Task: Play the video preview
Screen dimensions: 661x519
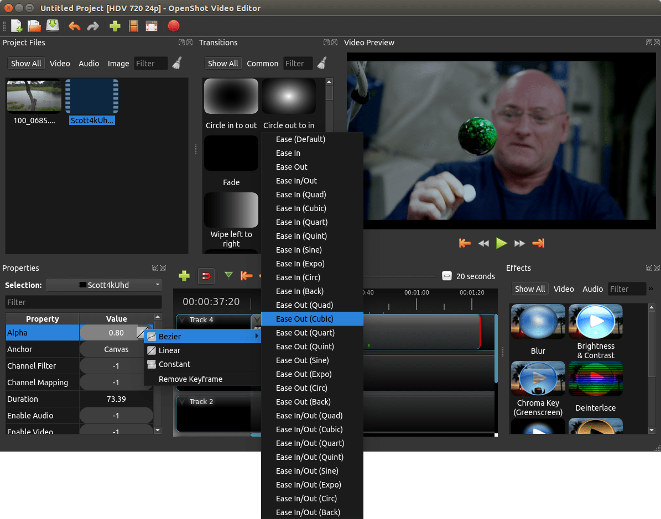Action: pos(501,243)
